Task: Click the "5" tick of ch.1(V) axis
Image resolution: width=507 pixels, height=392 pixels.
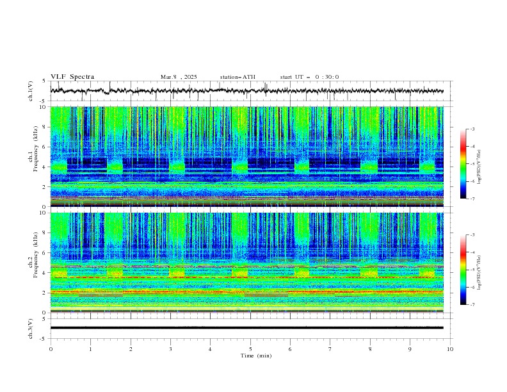Action: click(45, 81)
